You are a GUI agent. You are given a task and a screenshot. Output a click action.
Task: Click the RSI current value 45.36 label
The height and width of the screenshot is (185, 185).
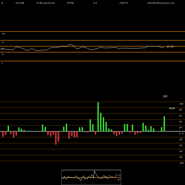tap(170, 47)
